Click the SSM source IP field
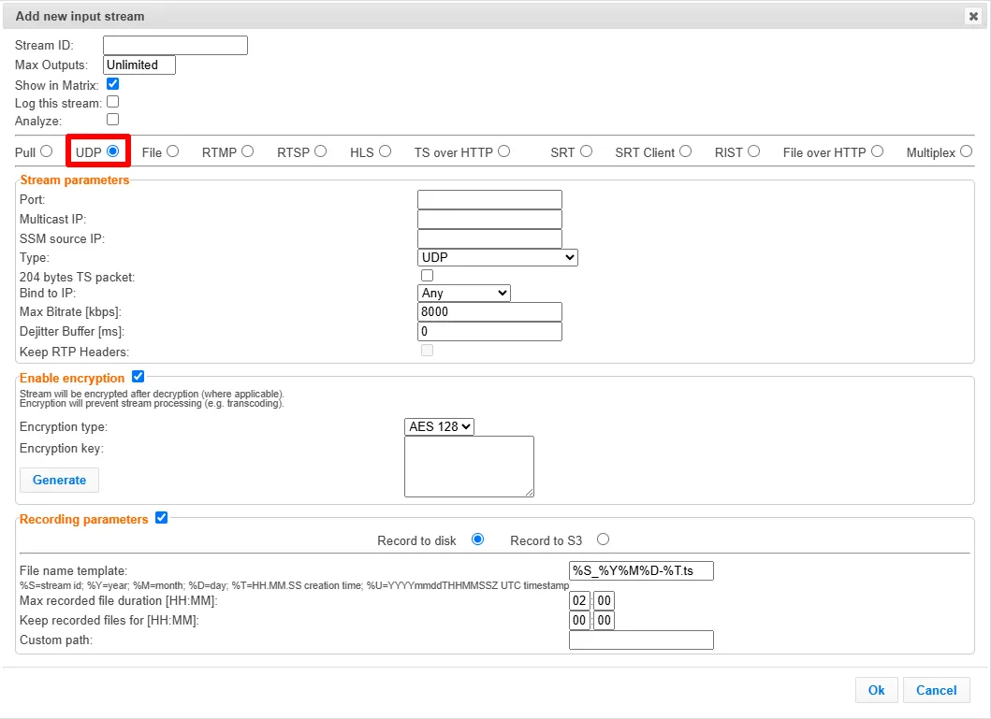This screenshot has height=719, width=991. tap(489, 238)
